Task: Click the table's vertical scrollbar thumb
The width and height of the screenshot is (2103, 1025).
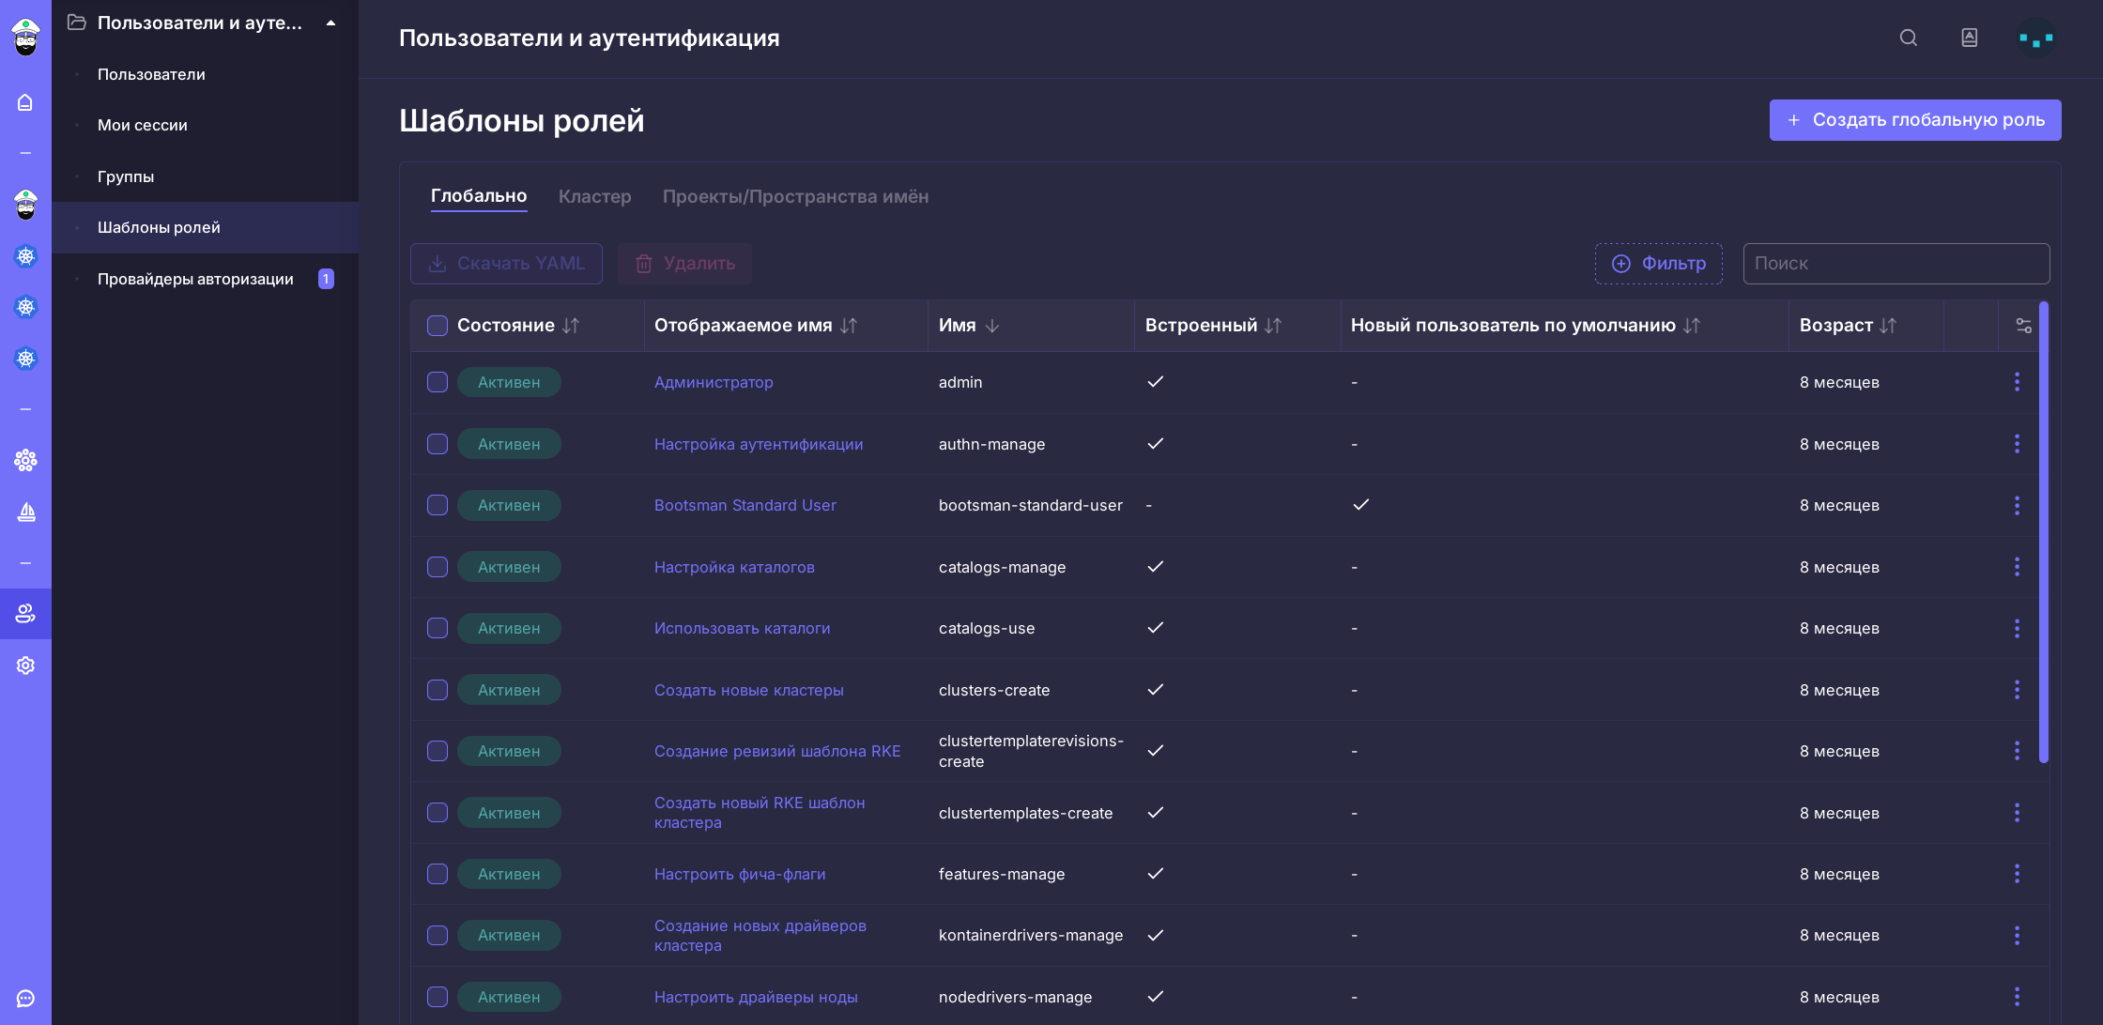Action: click(2043, 532)
